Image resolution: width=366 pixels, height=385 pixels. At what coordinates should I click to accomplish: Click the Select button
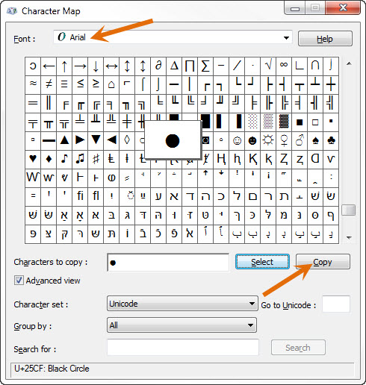(262, 262)
